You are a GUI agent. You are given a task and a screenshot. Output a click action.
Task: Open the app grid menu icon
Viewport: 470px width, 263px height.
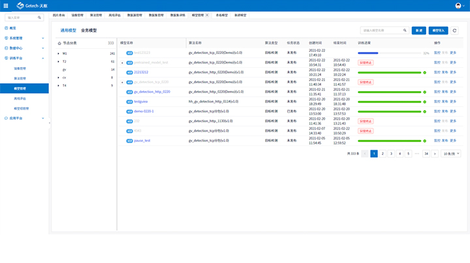point(7,5)
